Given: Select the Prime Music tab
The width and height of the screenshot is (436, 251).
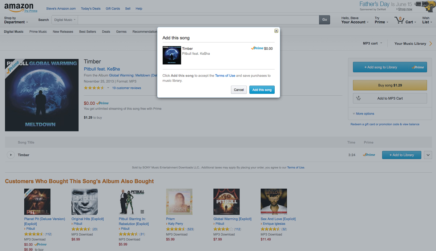Looking at the screenshot, I should click(38, 32).
